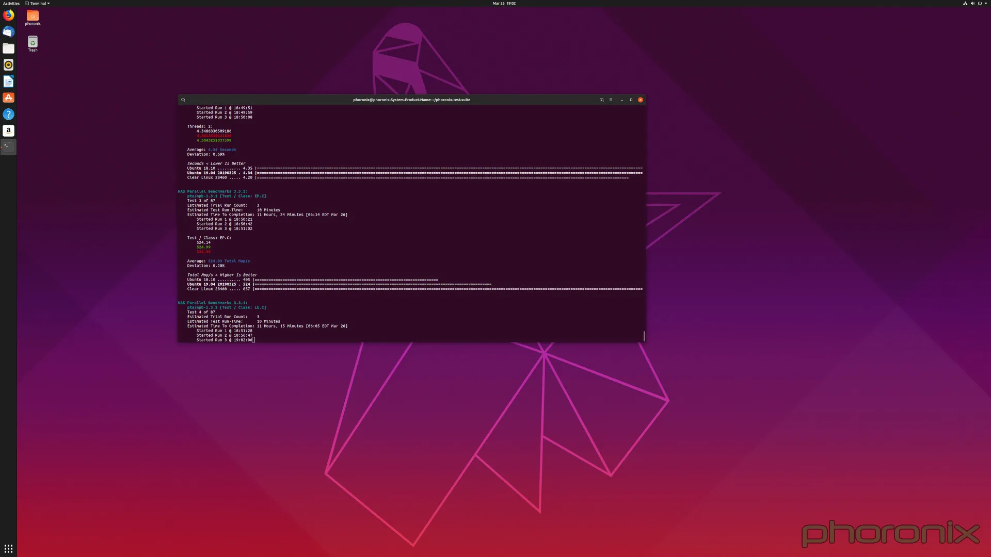
Task: Open LibreOffice Writer in the dock
Action: [8, 81]
